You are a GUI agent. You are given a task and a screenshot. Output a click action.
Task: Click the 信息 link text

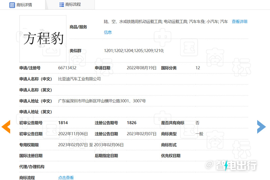pos(108,32)
